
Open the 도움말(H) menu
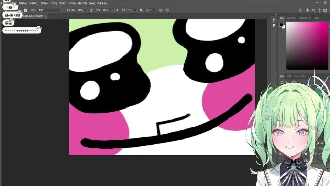tap(102, 3)
